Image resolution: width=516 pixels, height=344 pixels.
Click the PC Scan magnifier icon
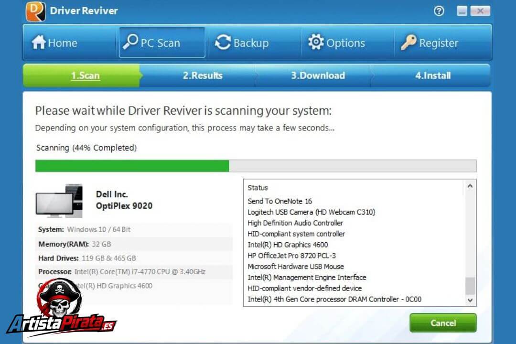click(130, 42)
